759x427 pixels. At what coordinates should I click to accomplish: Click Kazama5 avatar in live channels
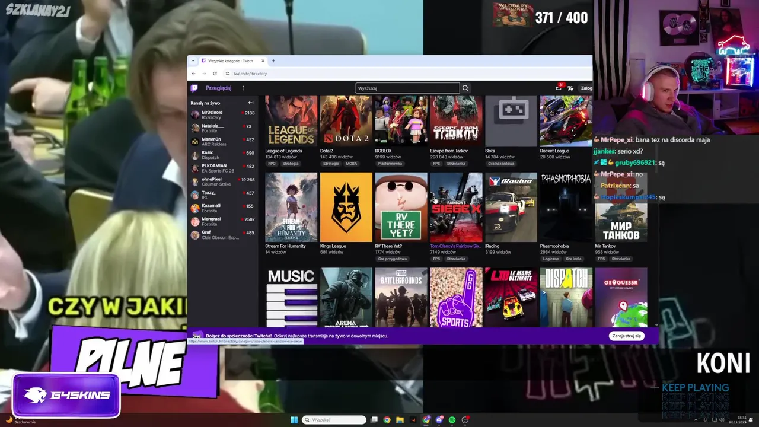click(x=195, y=208)
